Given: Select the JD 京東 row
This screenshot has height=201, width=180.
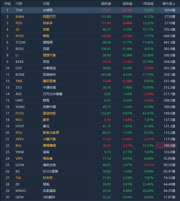Looking at the screenshot, I should 89,30.
